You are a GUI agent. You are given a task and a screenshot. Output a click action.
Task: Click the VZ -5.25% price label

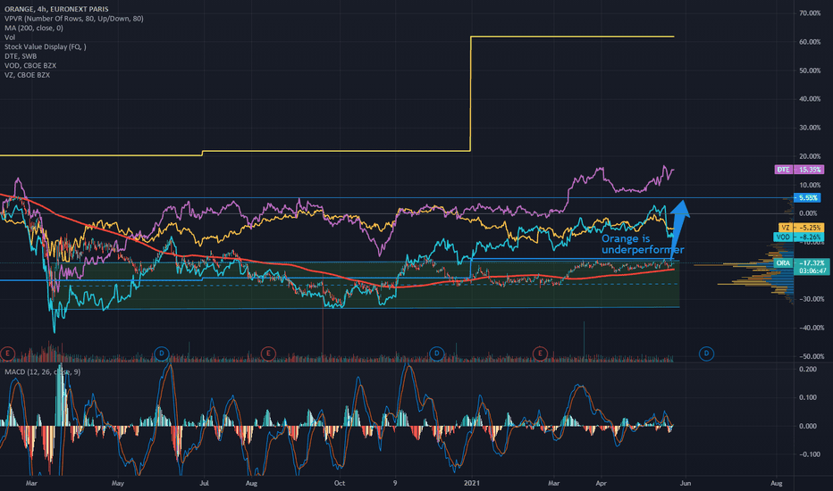(801, 227)
